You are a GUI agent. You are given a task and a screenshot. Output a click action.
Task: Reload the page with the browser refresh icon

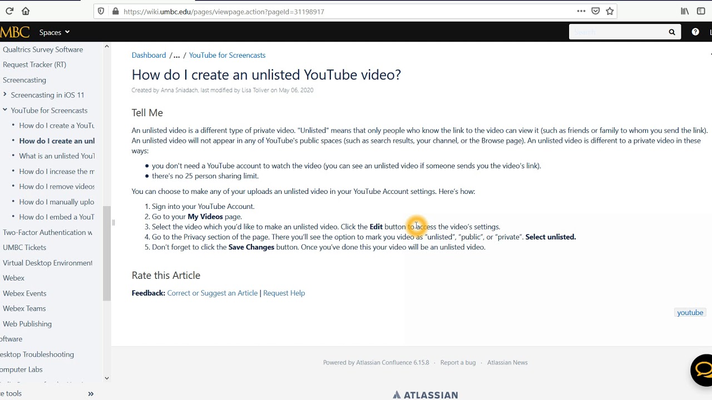click(x=9, y=11)
